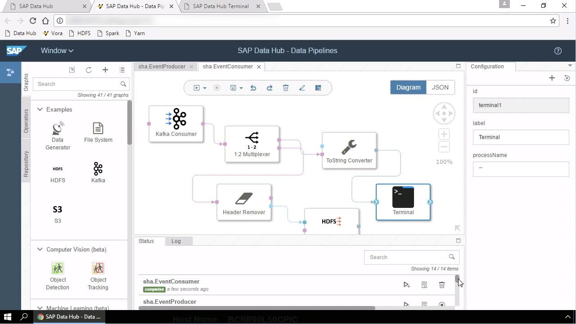
Task: Click the create new graph plus icon
Action: (105, 70)
